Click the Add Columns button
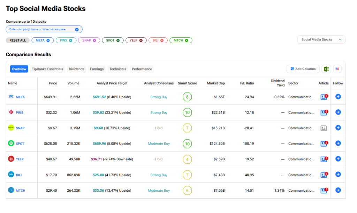 coord(303,69)
